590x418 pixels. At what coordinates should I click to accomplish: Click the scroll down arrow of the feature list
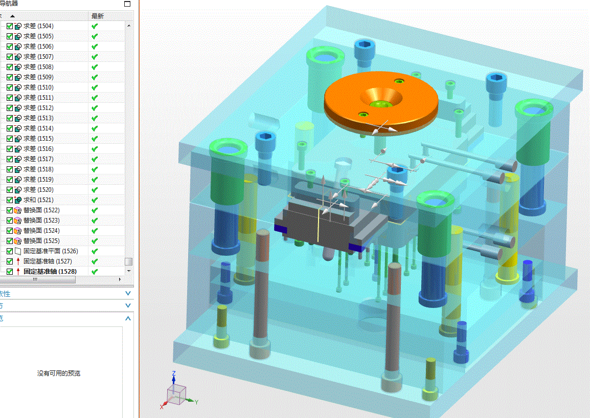[129, 271]
